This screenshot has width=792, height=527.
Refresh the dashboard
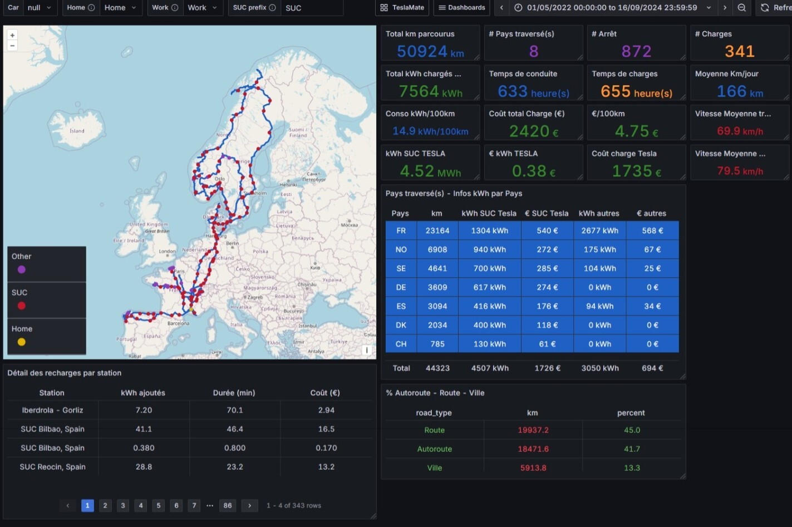pyautogui.click(x=775, y=8)
